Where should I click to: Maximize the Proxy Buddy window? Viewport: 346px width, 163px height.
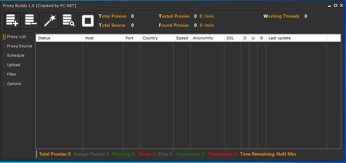pos(336,5)
